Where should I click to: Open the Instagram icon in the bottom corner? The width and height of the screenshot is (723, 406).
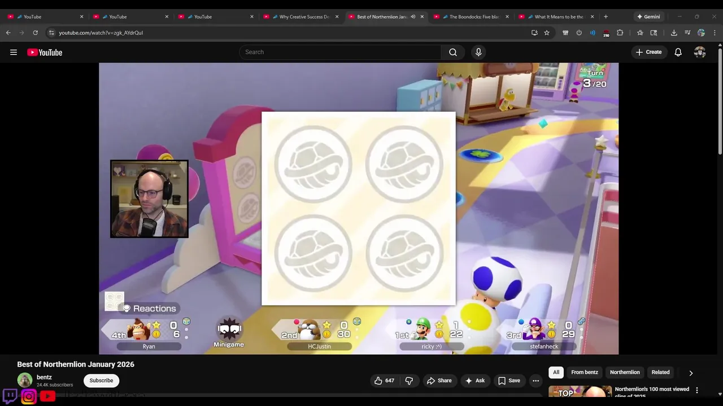click(29, 396)
